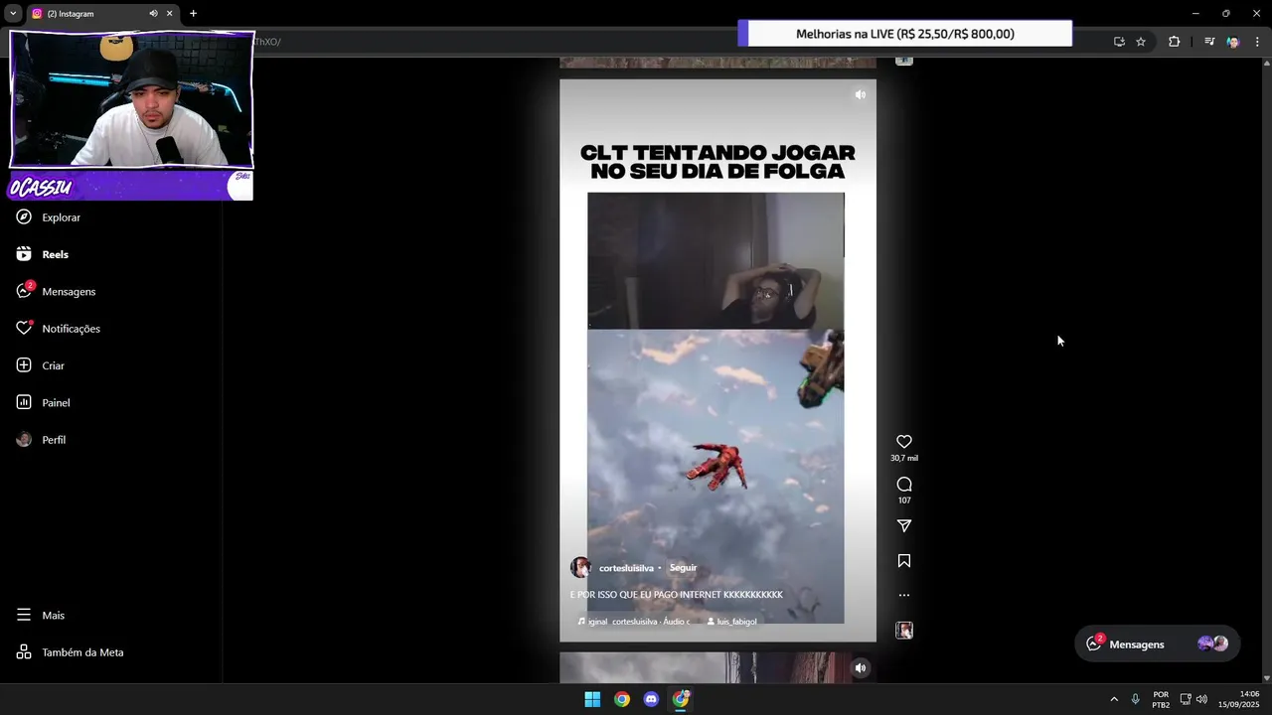Viewport: 1272px width, 715px height.
Task: Open the volume tray icon
Action: [1201, 699]
